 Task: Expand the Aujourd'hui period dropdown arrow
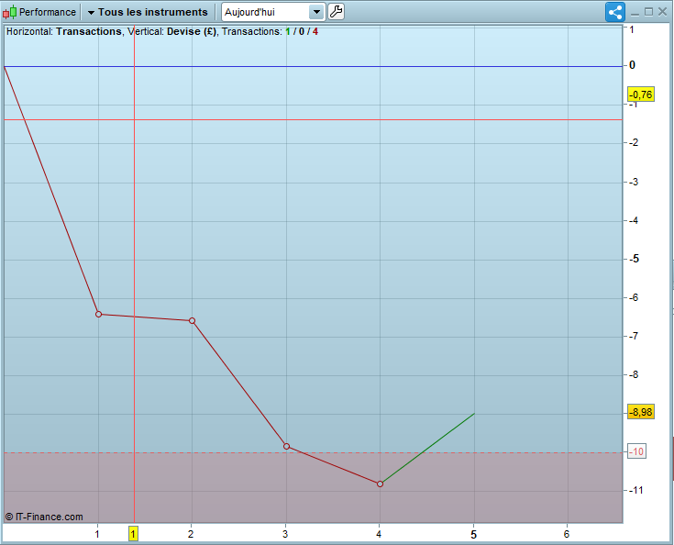tap(316, 12)
